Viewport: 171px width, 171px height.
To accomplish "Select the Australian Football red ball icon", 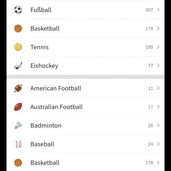I will (18, 107).
